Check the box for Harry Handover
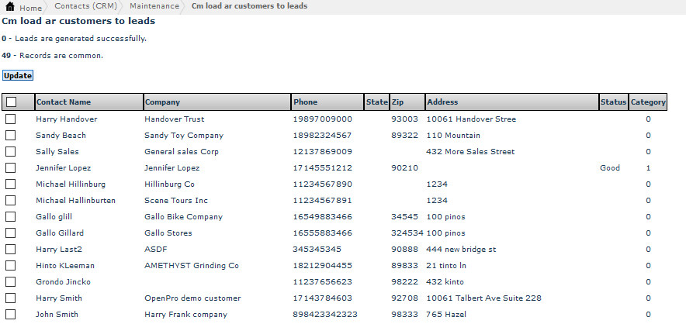Viewport: 686px width, 324px height. (x=11, y=119)
